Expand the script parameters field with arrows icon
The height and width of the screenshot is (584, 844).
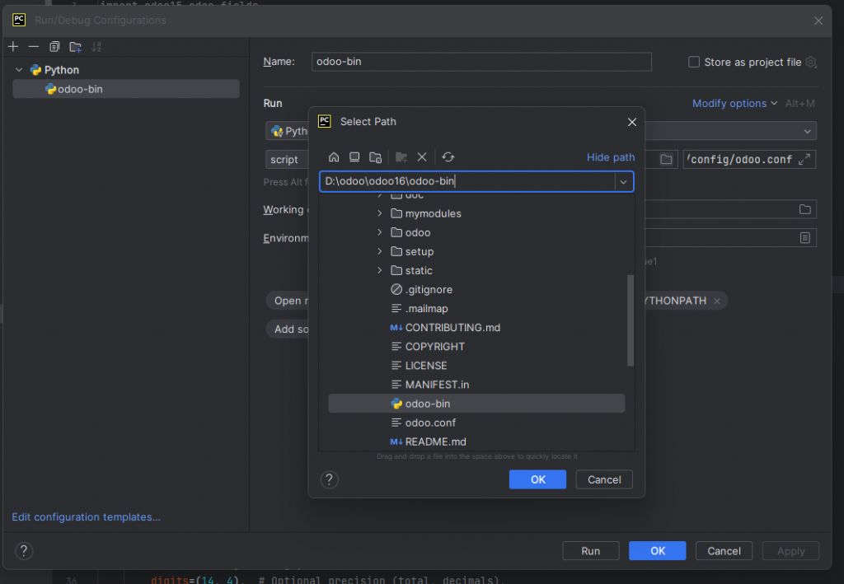tap(804, 160)
